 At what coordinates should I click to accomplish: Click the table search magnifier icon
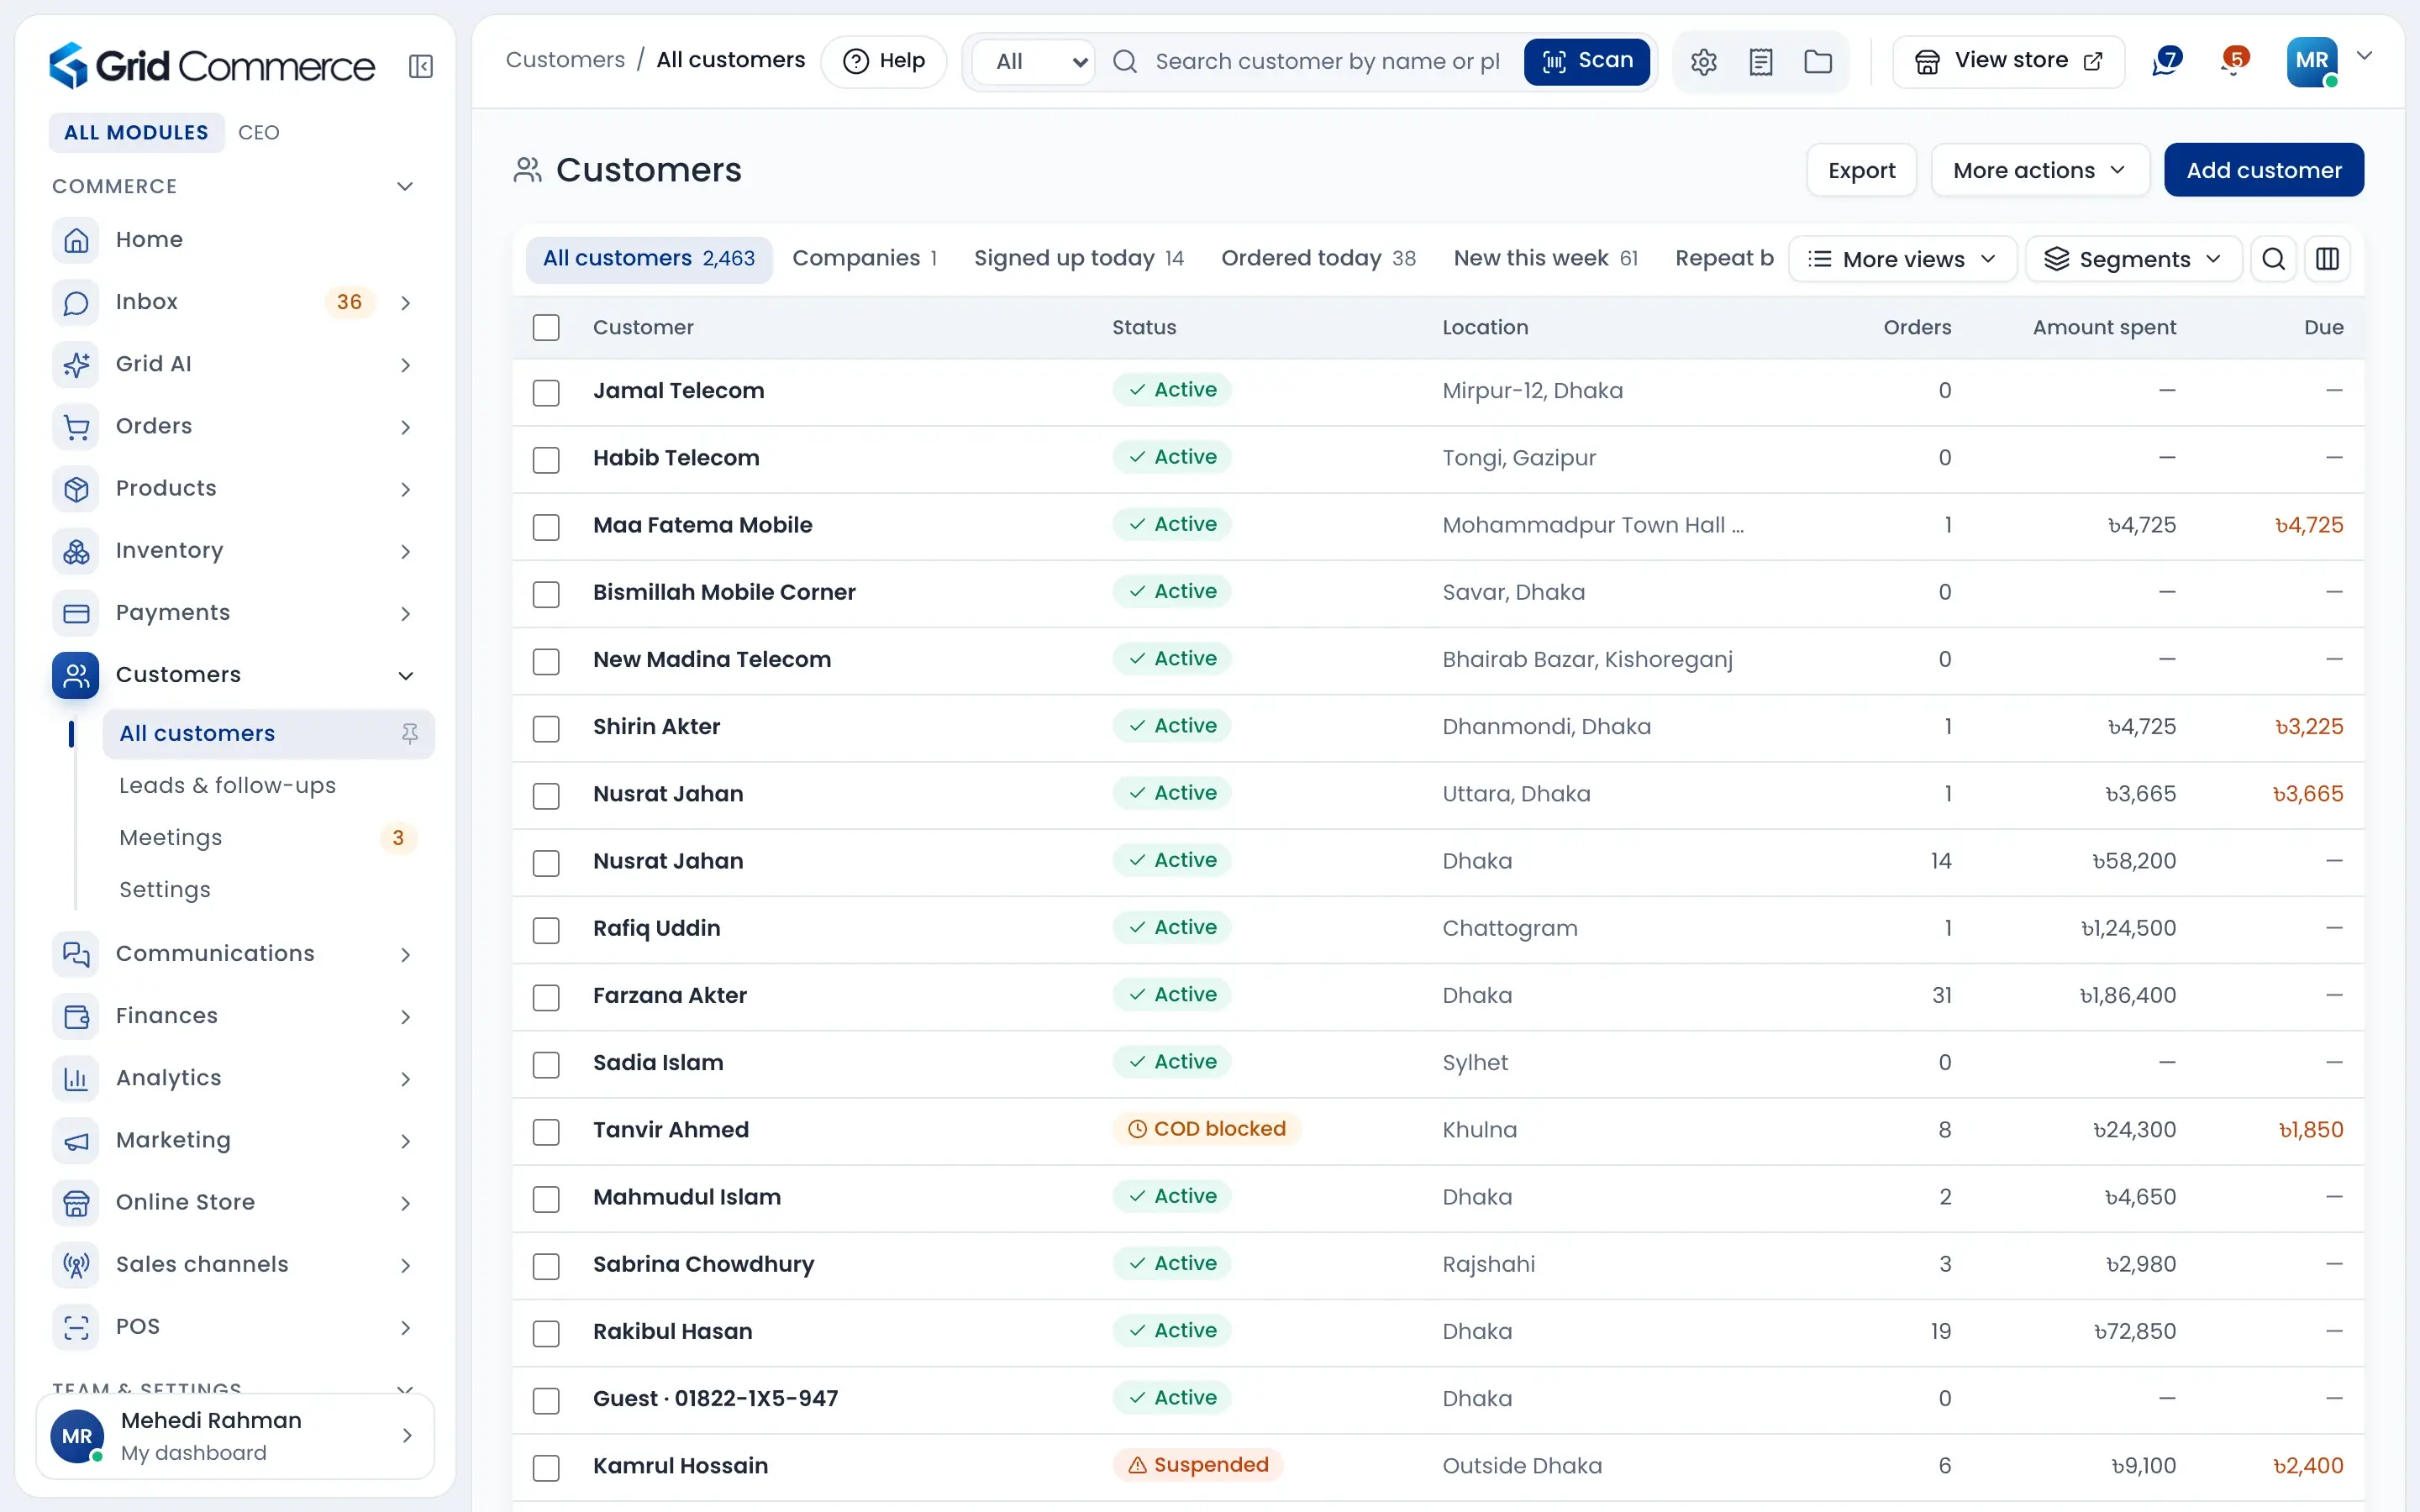2273,259
